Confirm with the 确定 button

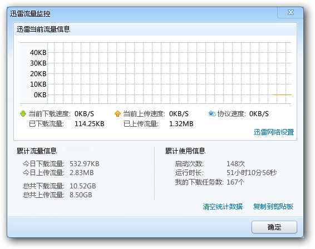click(274, 227)
